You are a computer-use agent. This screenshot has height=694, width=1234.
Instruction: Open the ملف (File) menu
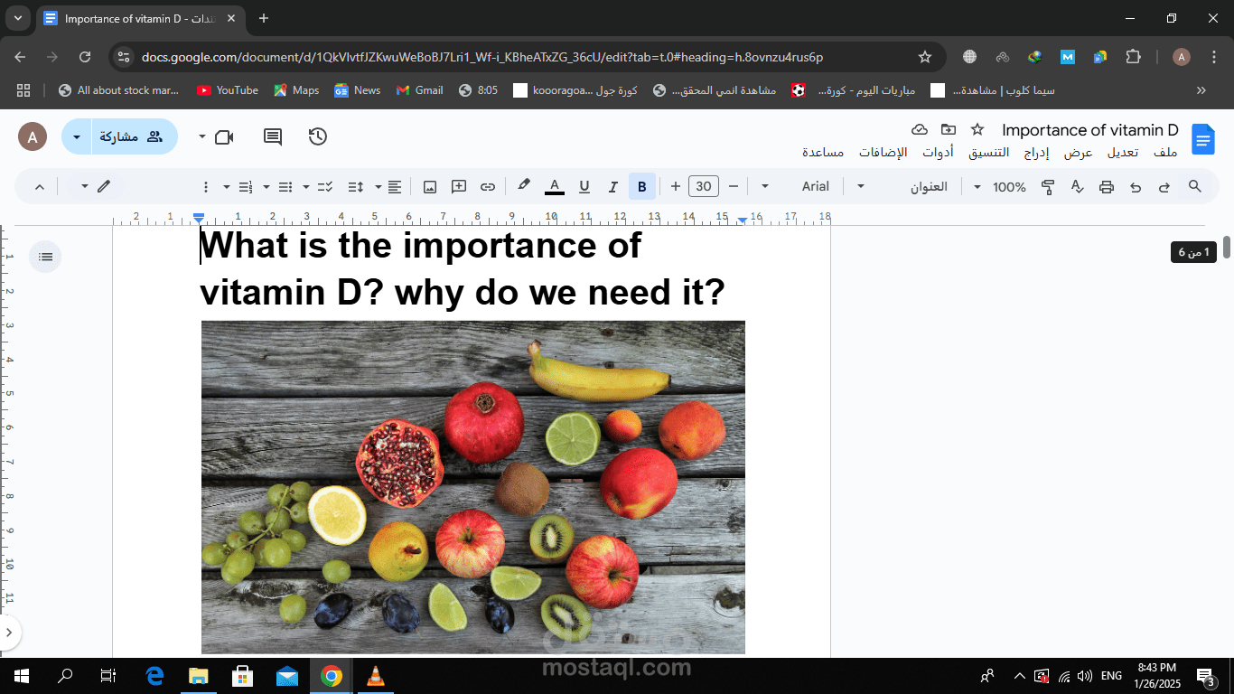(1166, 153)
